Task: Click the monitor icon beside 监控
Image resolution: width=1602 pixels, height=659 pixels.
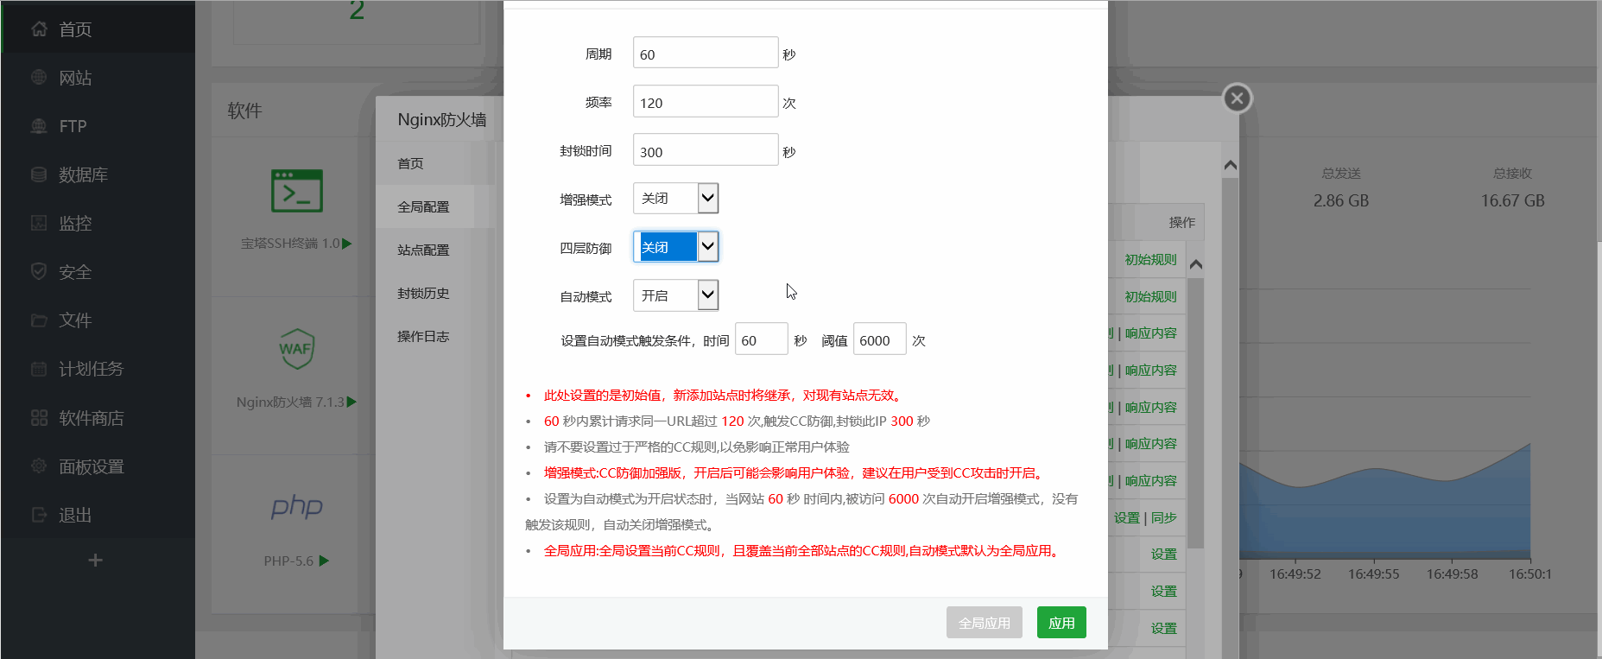Action: (x=39, y=223)
